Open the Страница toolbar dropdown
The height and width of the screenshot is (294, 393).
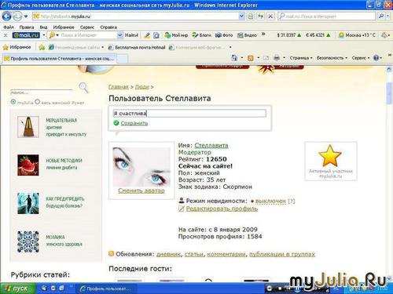(x=301, y=58)
